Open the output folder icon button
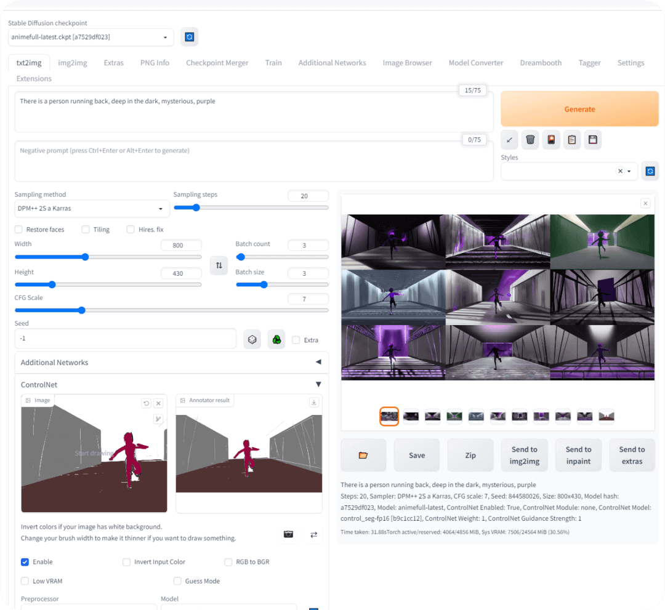Image resolution: width=665 pixels, height=610 pixels. tap(363, 455)
